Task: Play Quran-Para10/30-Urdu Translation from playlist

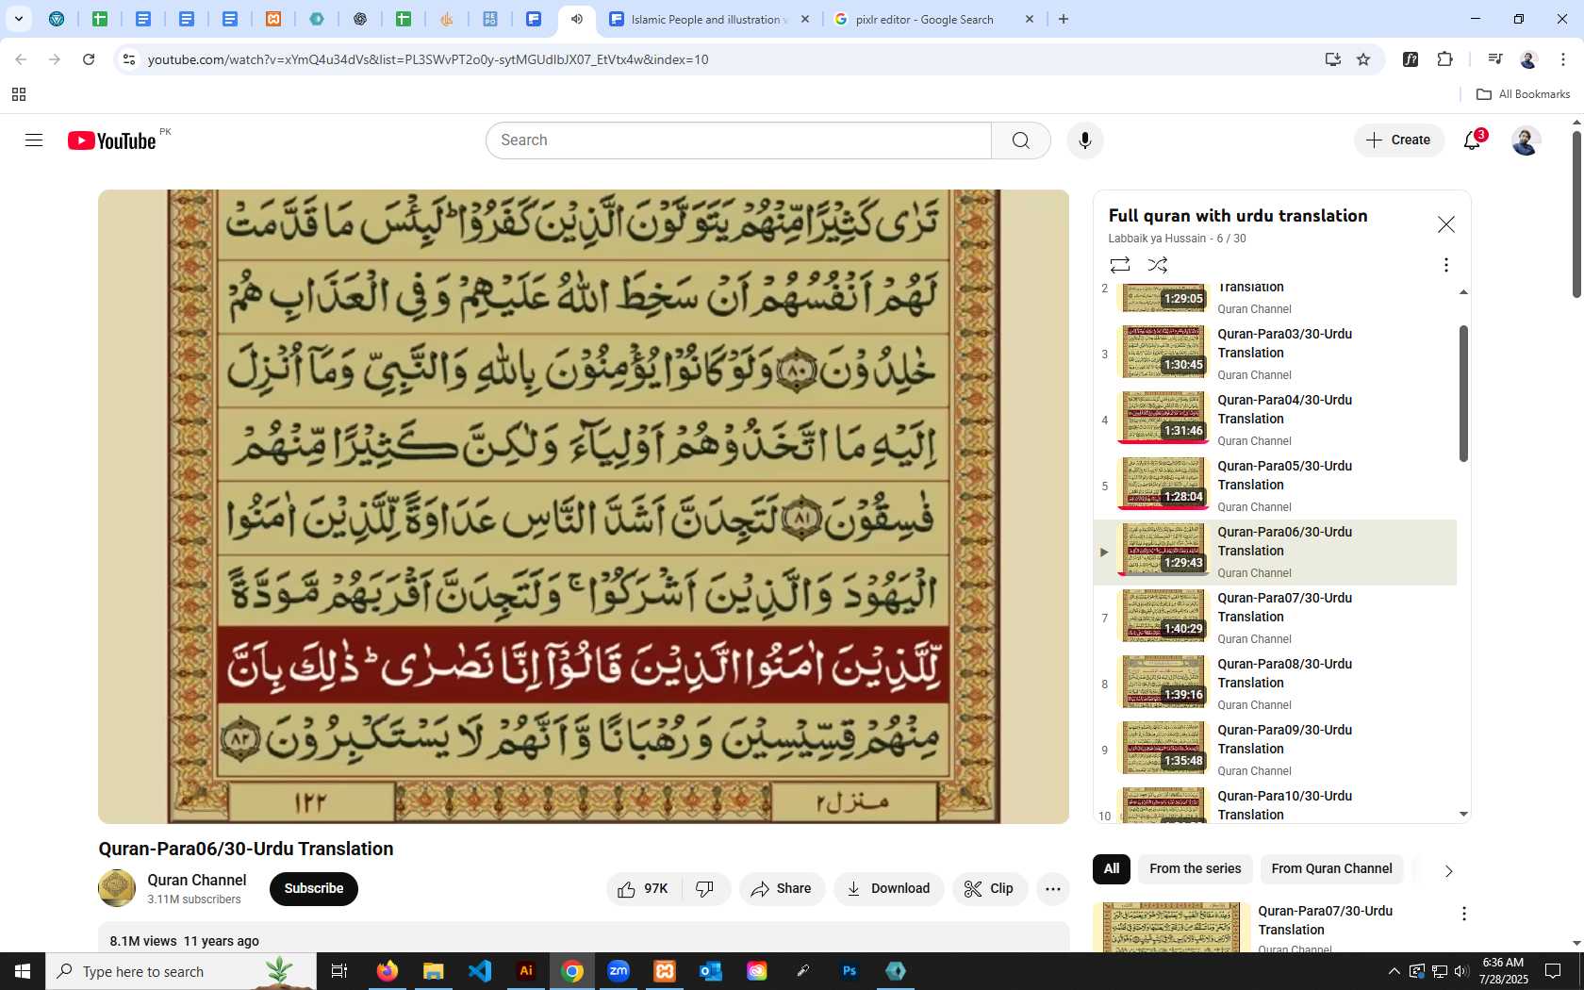Action: (1275, 803)
